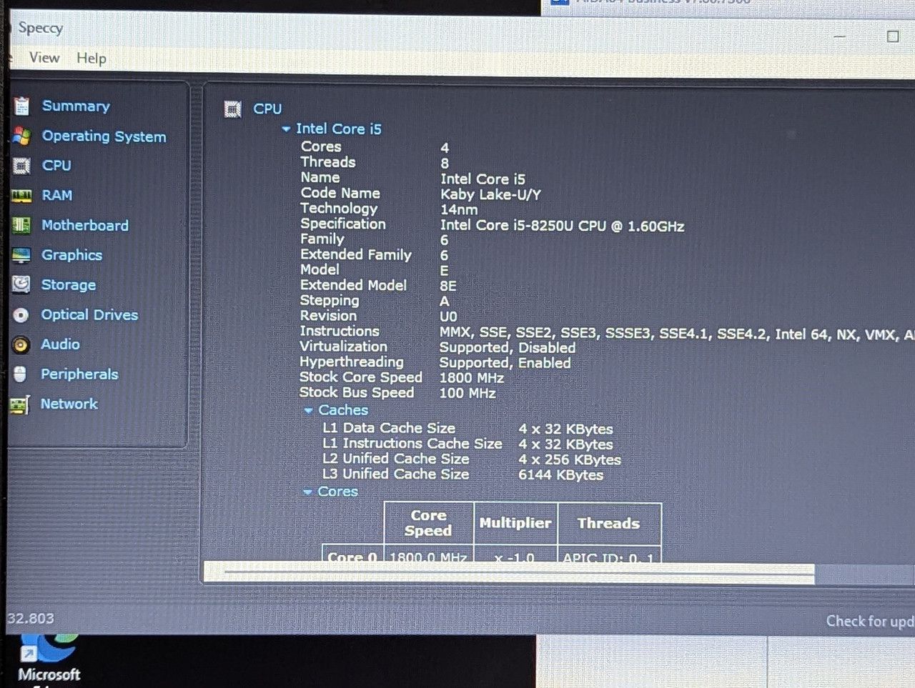Click the Hyperthreading value Supported, Enabled
The image size is (915, 688).
pyautogui.click(x=505, y=363)
